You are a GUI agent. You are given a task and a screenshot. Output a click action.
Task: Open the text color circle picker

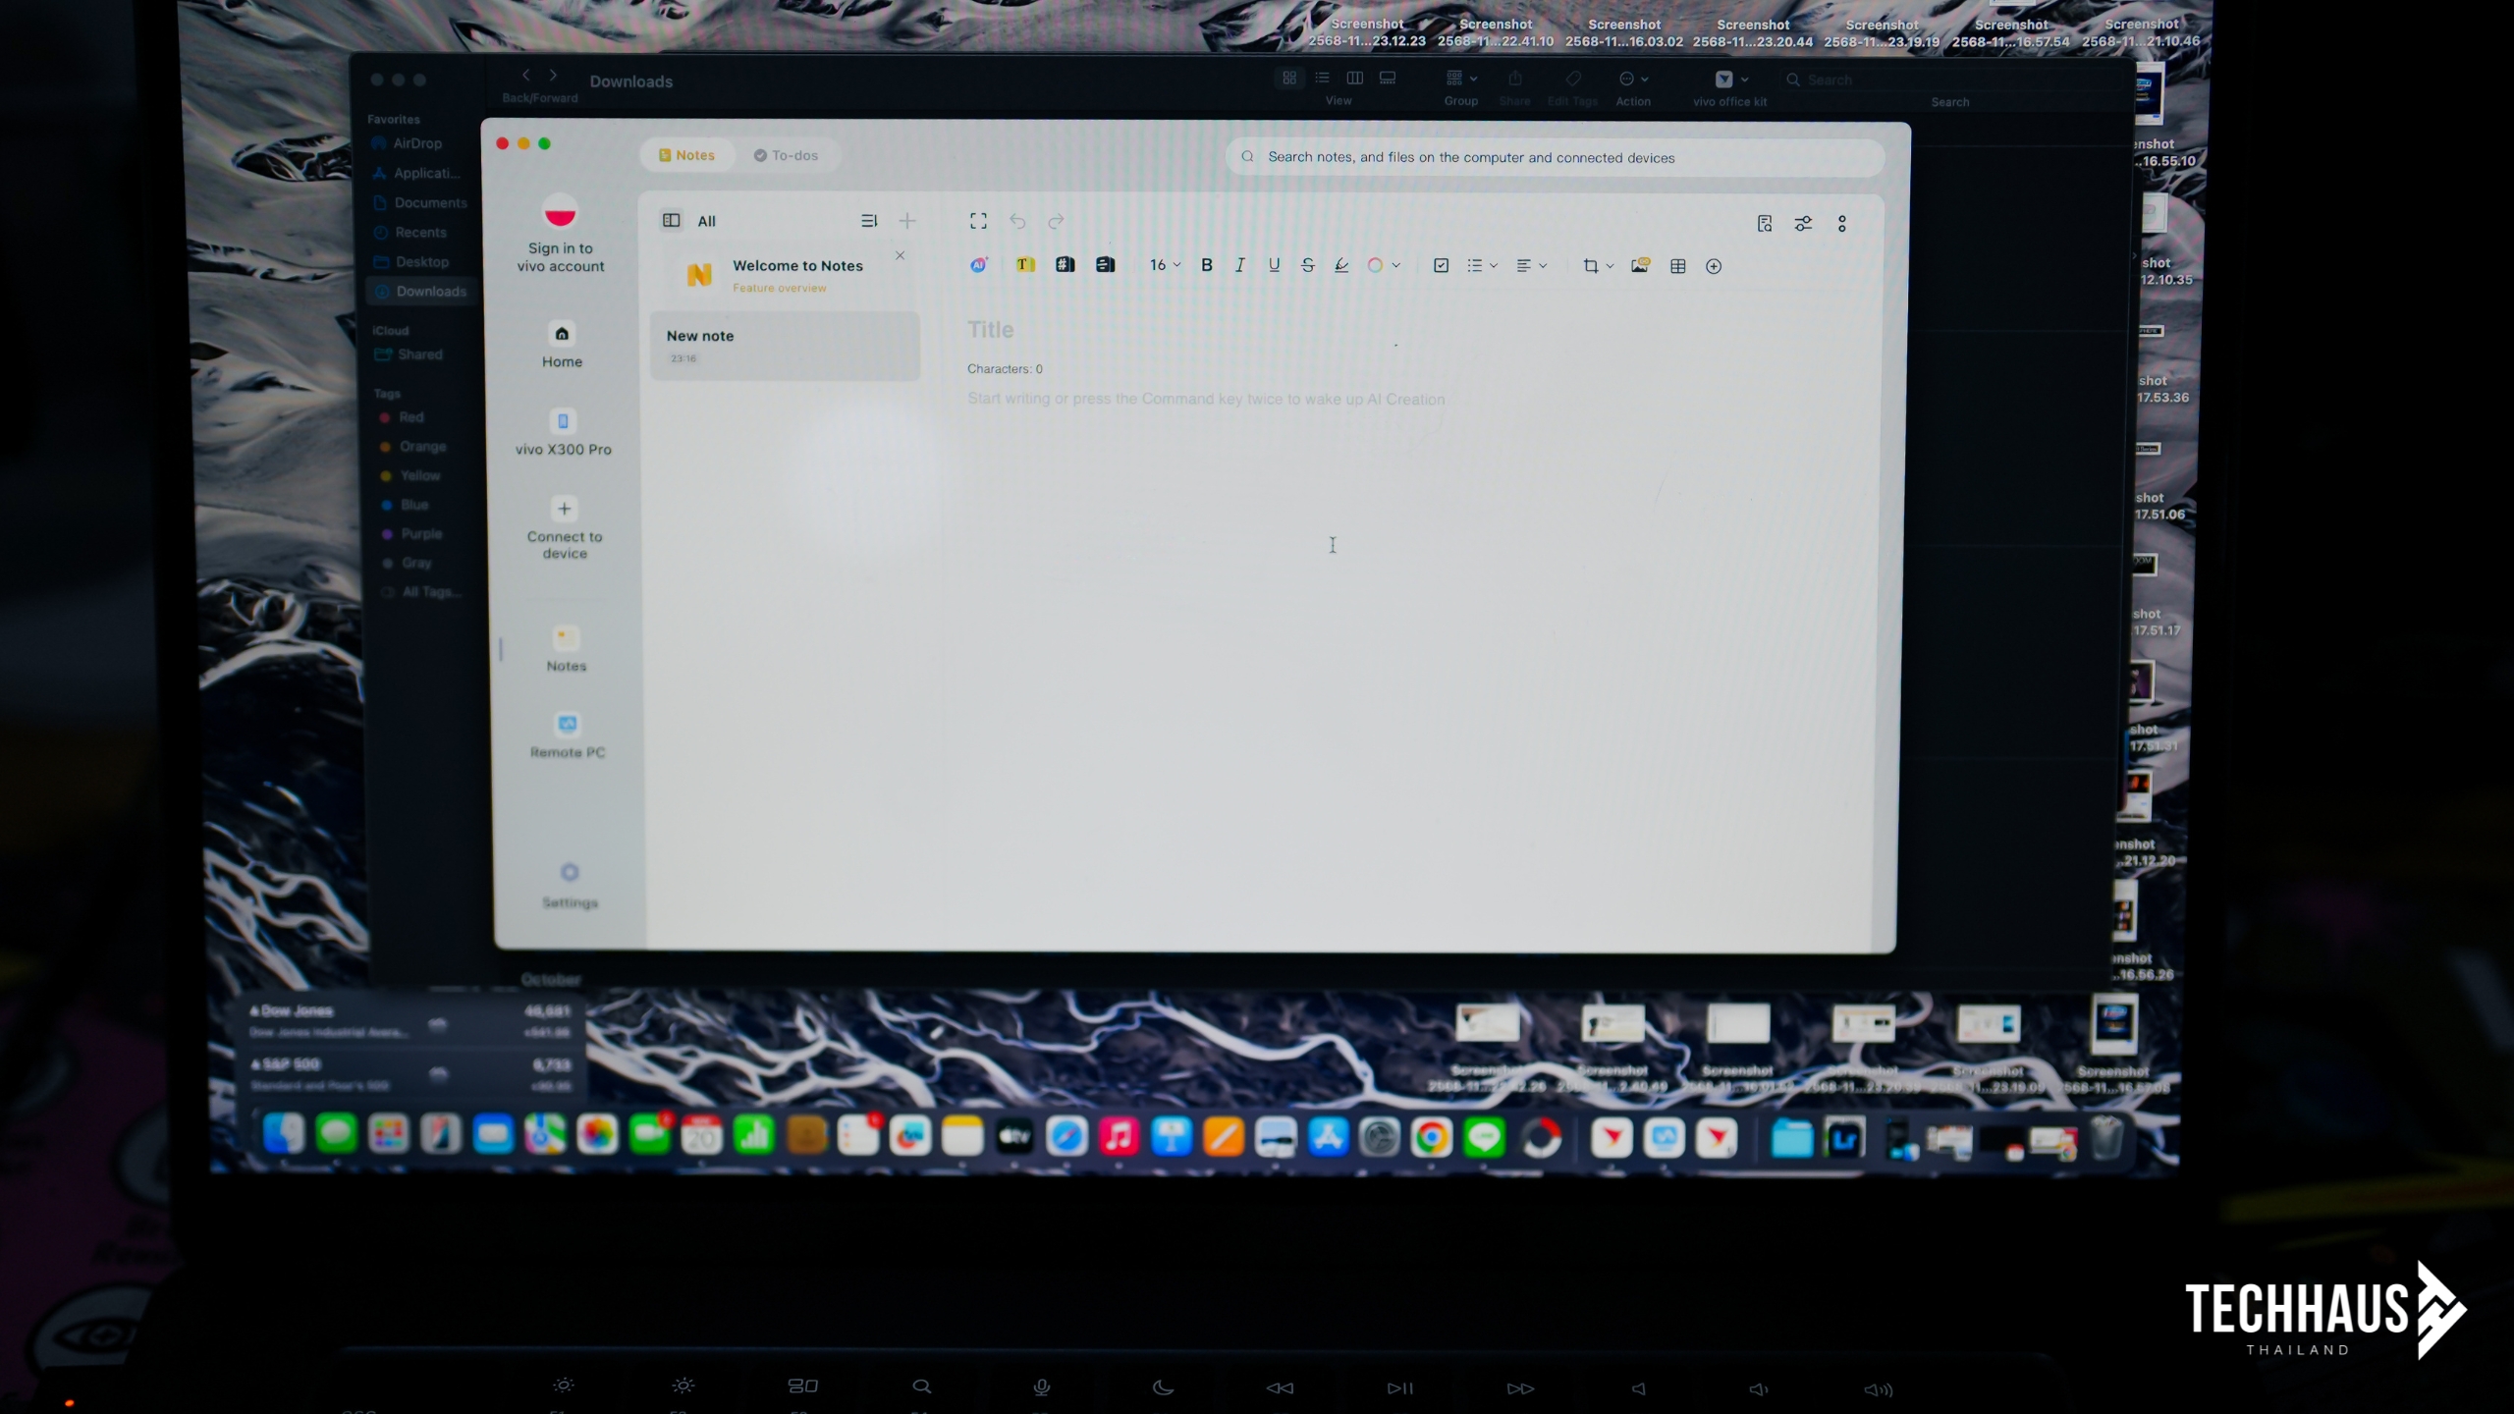point(1375,265)
